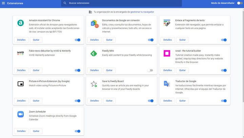The image size is (244, 138).
Task: Click 'Watch video using Picture-in-Picture' description
Action: click(47, 85)
